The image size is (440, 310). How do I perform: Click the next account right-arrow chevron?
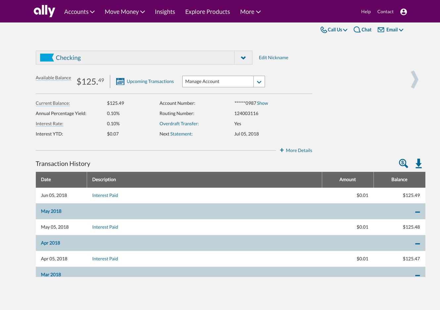tap(415, 80)
